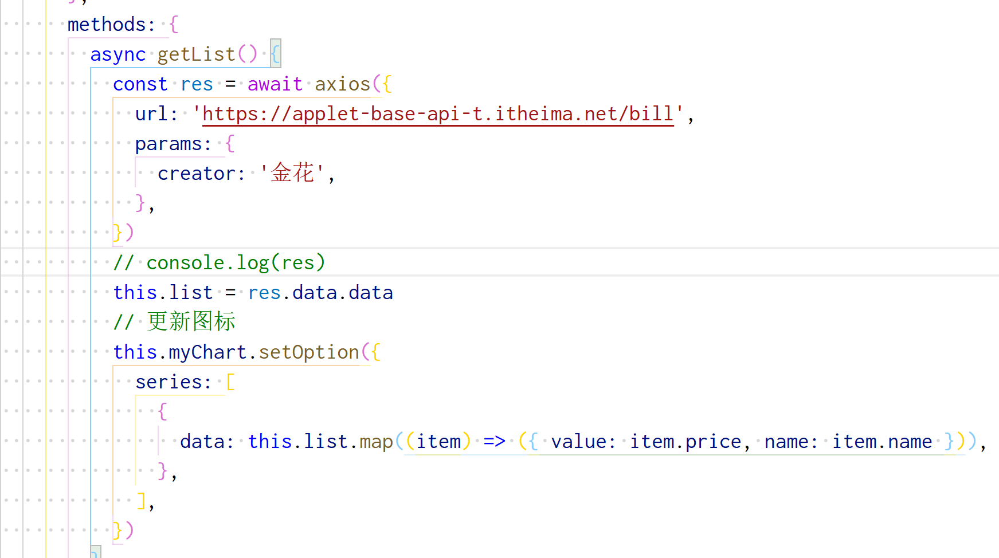
Task: Click the "creator" property key
Action: [196, 174]
